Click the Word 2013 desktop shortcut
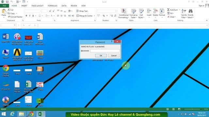This screenshot has height=117, width=209. point(6,38)
